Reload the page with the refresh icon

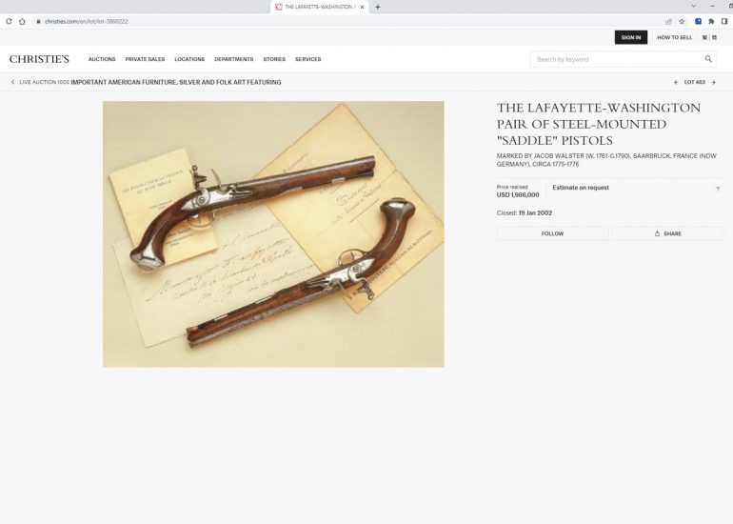[9, 21]
